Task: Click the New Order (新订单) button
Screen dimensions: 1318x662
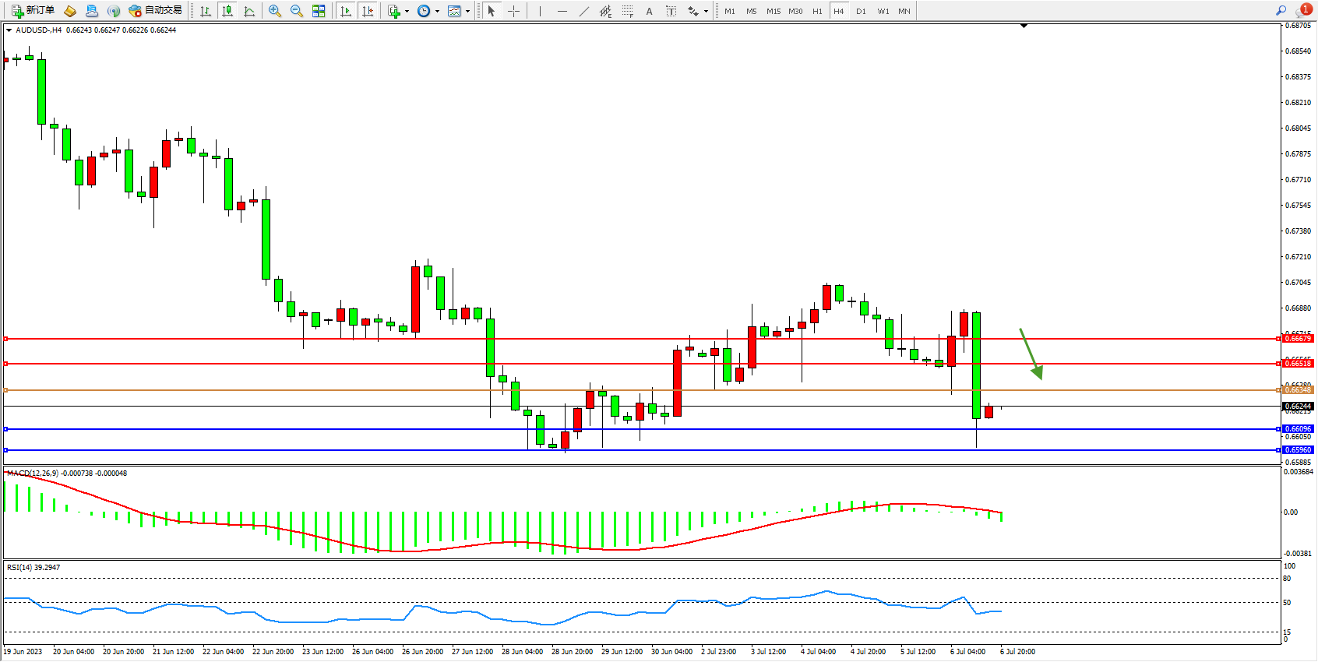Action: tap(33, 11)
